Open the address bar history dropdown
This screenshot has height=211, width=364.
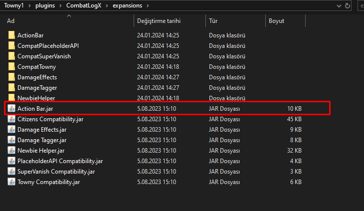tap(339, 6)
